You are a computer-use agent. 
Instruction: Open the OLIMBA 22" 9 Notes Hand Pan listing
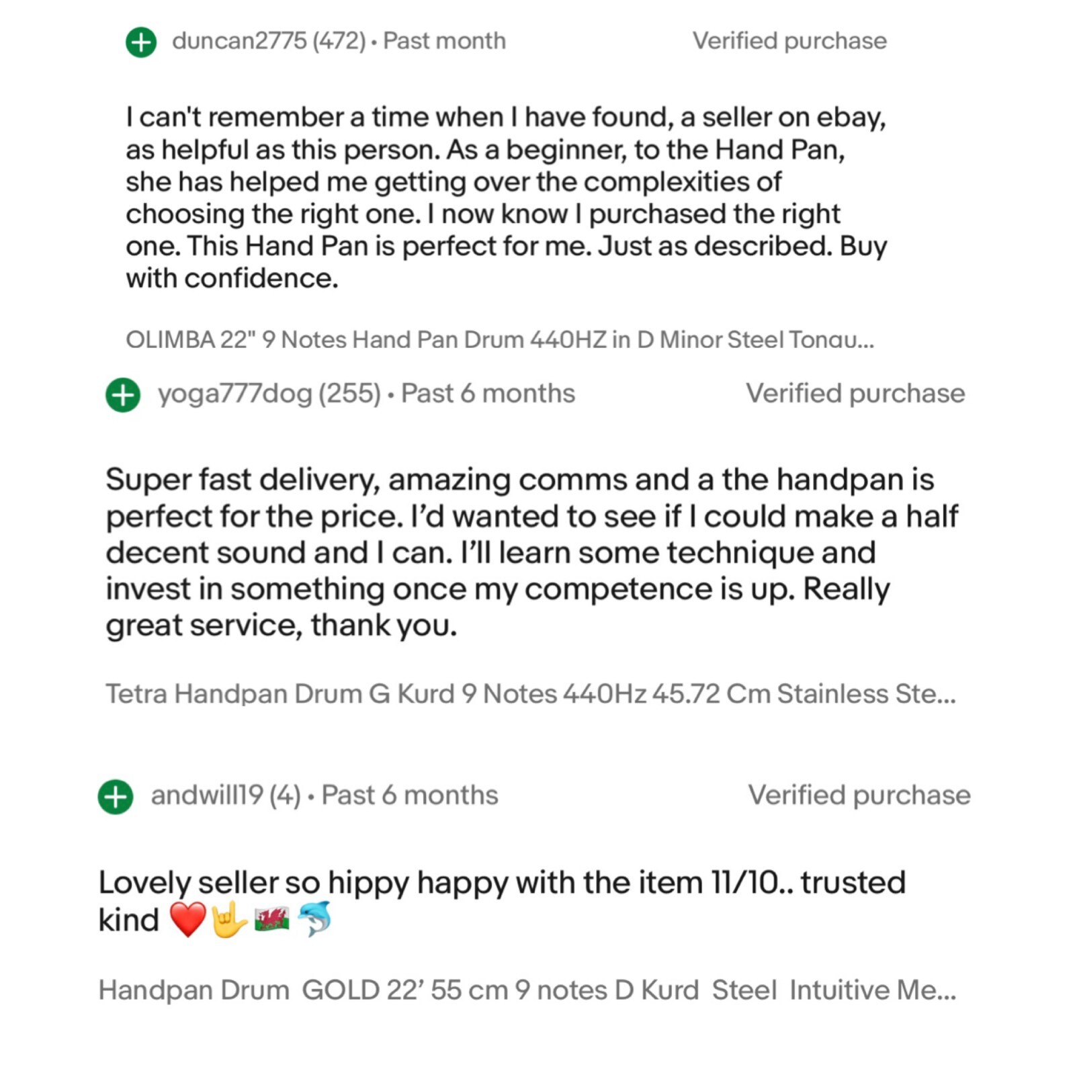click(x=499, y=340)
